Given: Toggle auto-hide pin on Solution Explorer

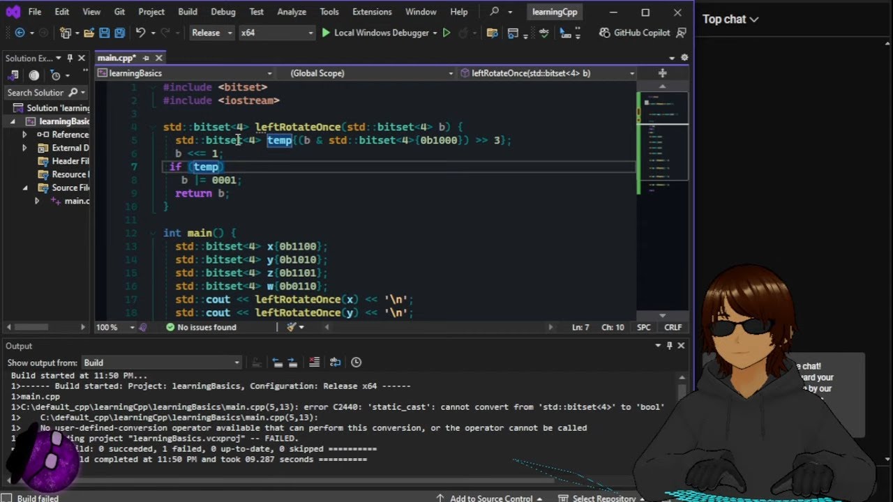Looking at the screenshot, I should (69, 59).
